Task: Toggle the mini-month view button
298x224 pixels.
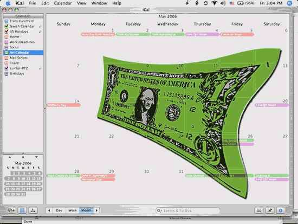Action: tap(22, 210)
